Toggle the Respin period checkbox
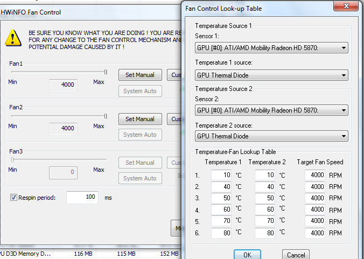364x259 pixels. (13, 198)
